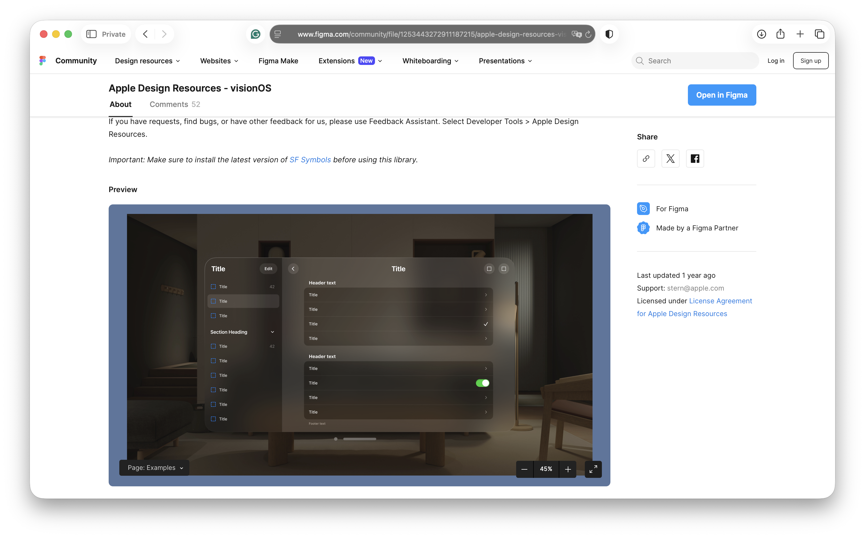
Task: Show tab overview icon
Action: [x=819, y=34]
